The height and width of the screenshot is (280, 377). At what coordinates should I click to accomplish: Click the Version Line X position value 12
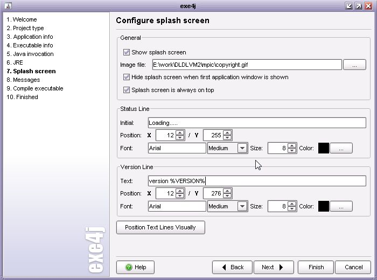[x=166, y=193]
